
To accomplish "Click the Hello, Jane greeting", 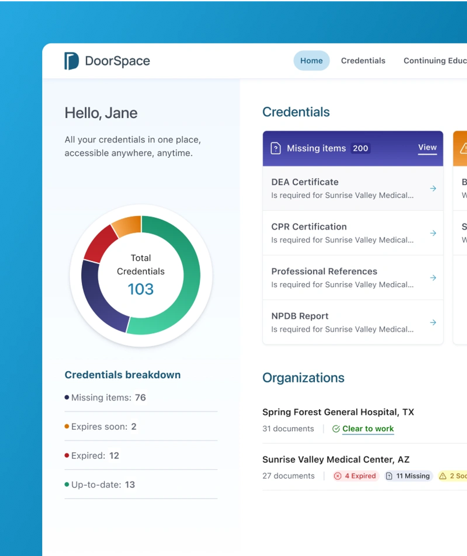I will pos(101,113).
